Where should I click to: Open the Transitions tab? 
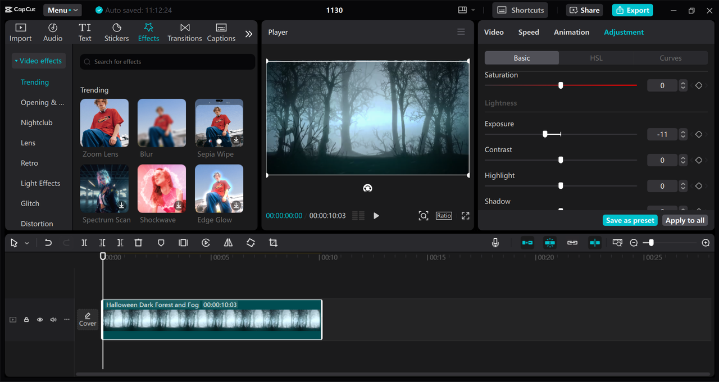pos(185,33)
